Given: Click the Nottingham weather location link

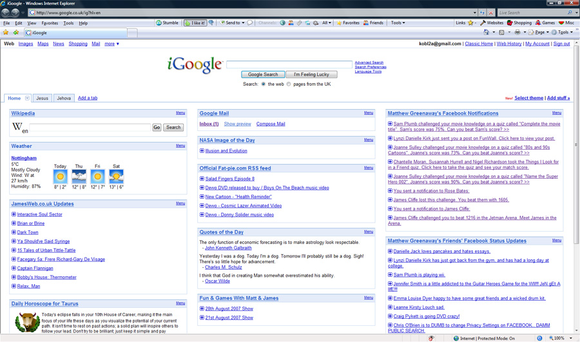Looking at the screenshot, I should tap(24, 158).
